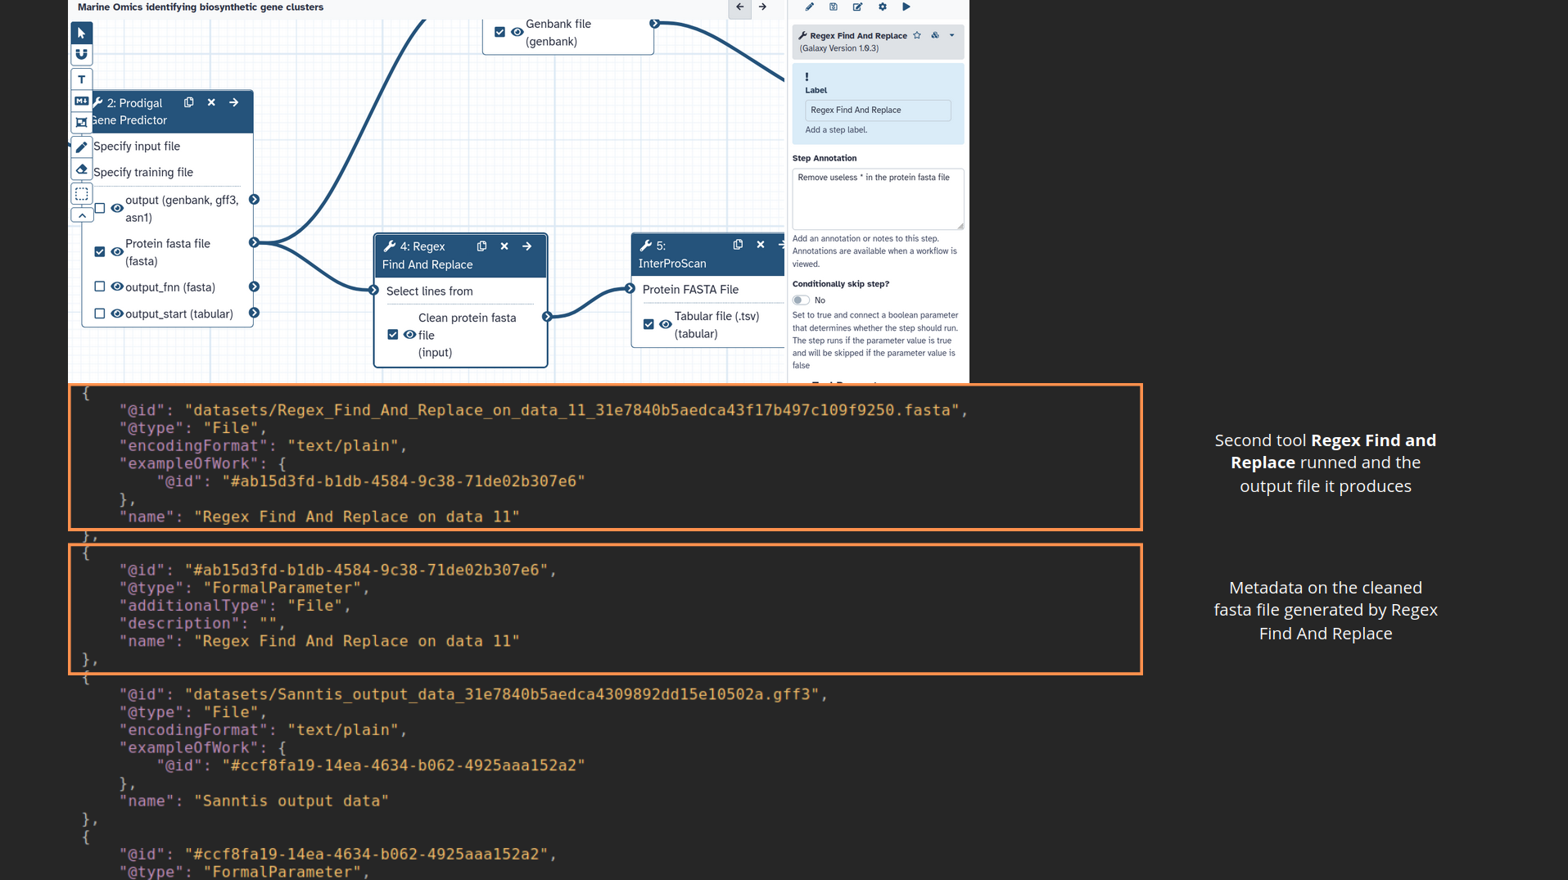
Task: Click '5: InterProScan' node title
Action: pos(672,255)
